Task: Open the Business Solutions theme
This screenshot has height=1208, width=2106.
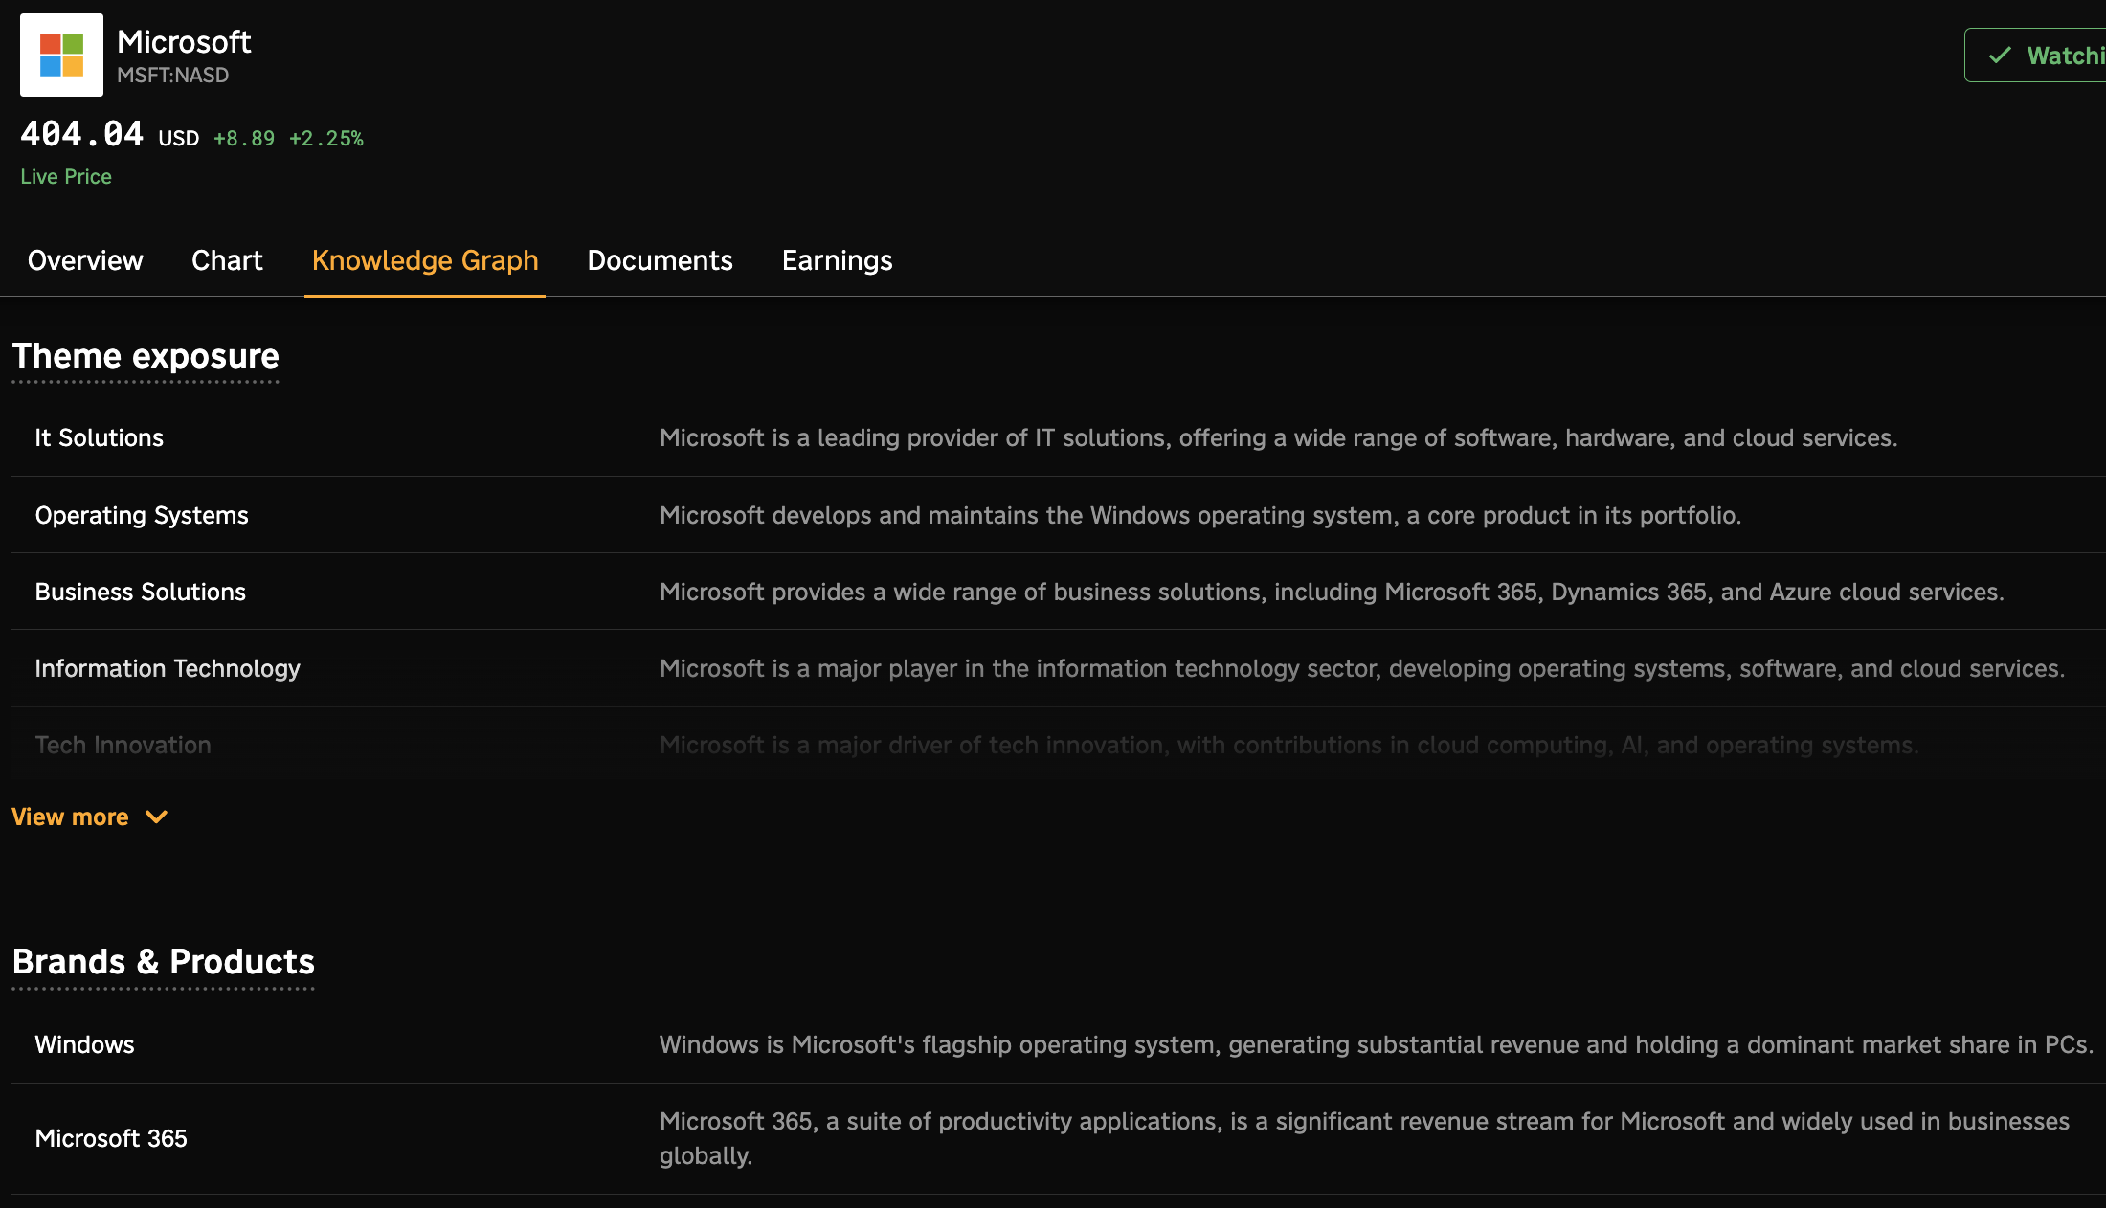Action: (x=141, y=592)
